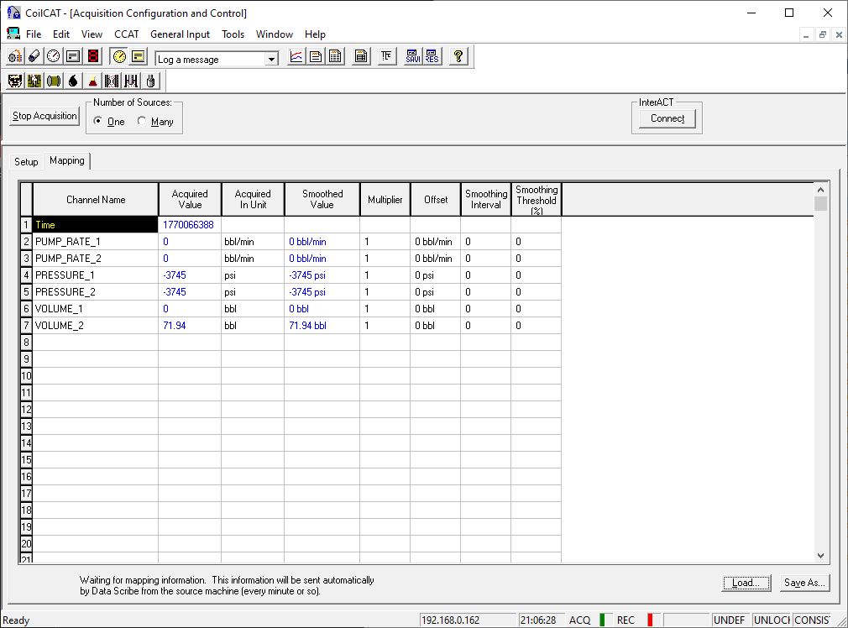Click the Stop Acquisition button
The width and height of the screenshot is (848, 628).
click(x=44, y=116)
